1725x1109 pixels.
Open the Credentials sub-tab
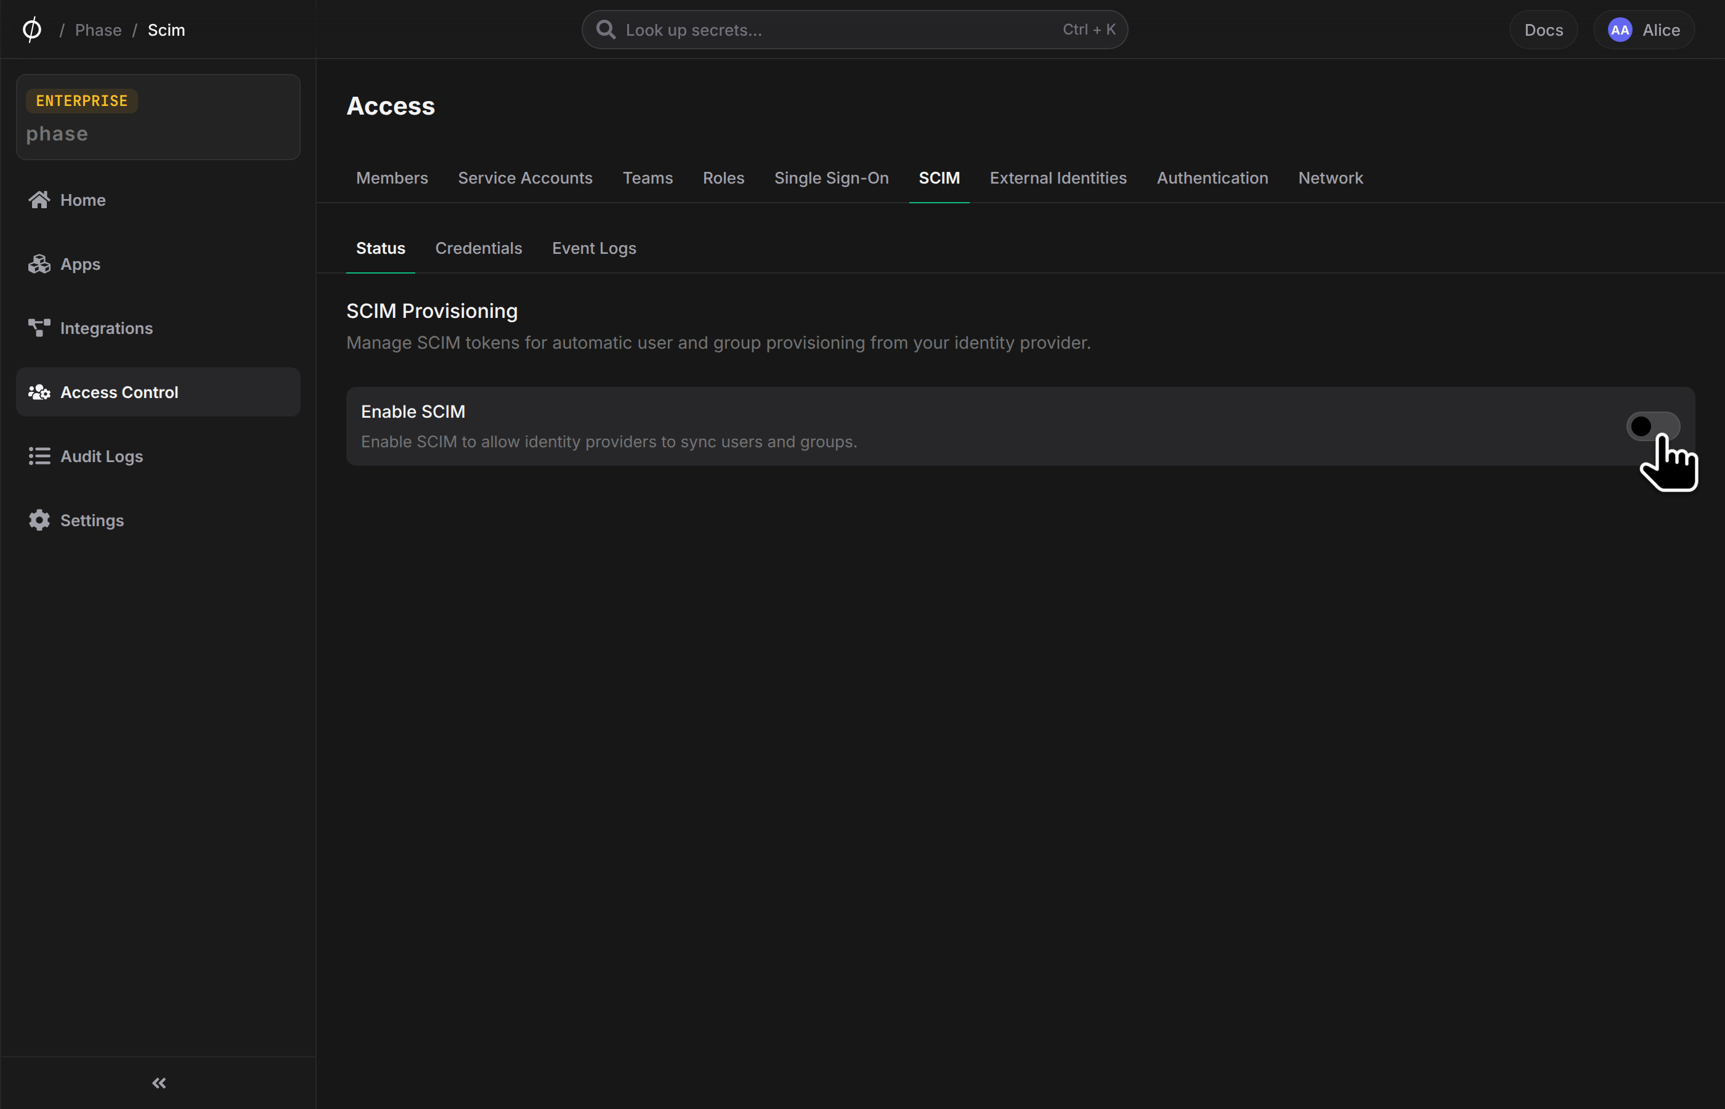[478, 248]
